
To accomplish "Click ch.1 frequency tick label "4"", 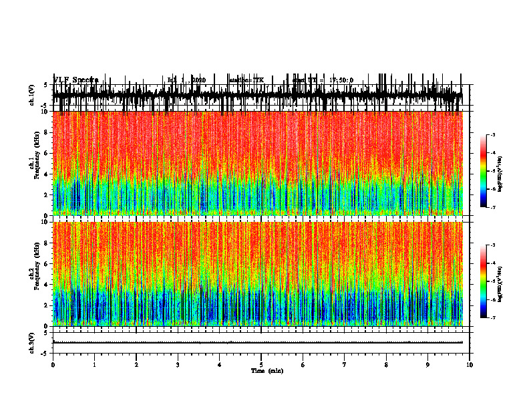I will point(47,174).
